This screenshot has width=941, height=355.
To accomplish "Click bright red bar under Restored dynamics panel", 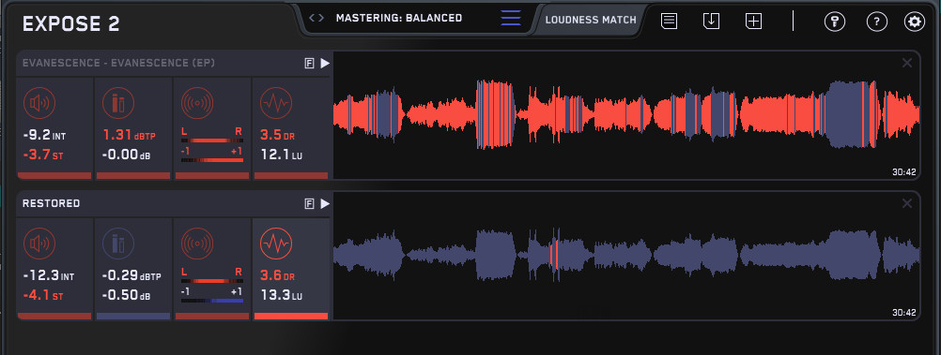I will tap(291, 316).
